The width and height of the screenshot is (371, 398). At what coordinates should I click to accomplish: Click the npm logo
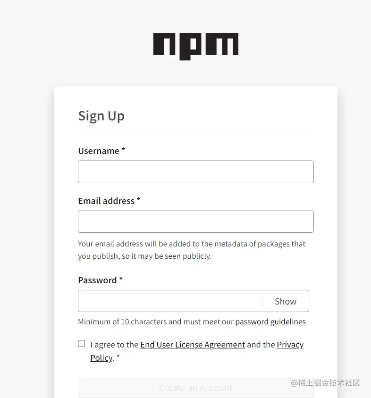[x=195, y=46]
